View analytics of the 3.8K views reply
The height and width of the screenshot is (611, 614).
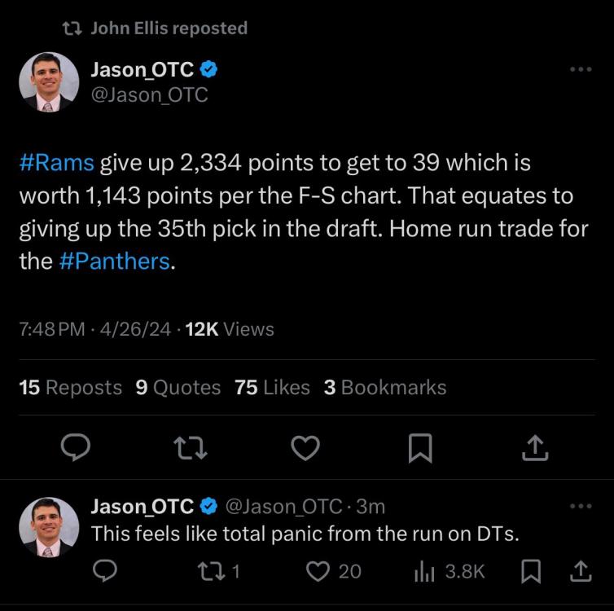[424, 571]
